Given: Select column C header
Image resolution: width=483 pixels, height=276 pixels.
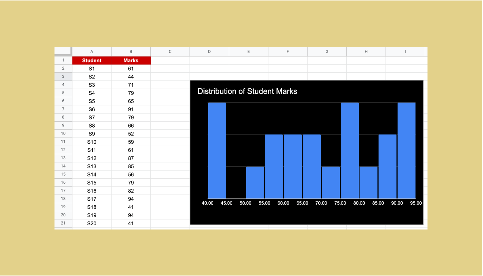Looking at the screenshot, I should tap(170, 51).
